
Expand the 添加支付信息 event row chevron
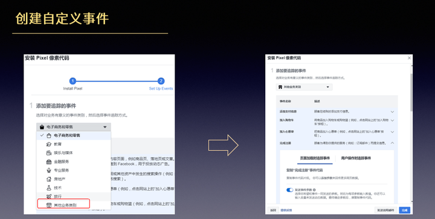click(x=392, y=112)
